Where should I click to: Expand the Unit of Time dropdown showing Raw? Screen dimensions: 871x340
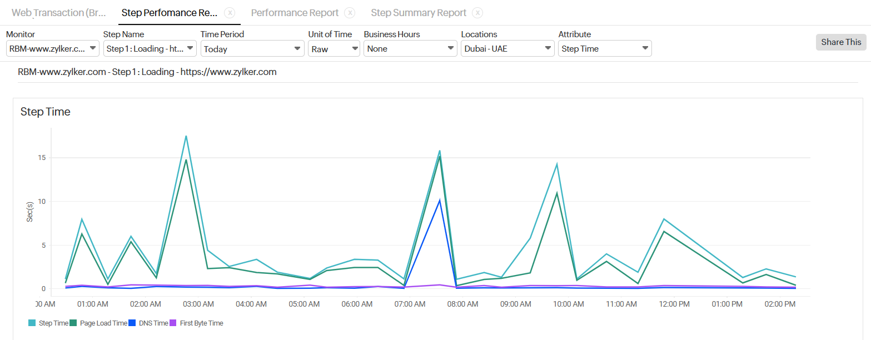355,48
